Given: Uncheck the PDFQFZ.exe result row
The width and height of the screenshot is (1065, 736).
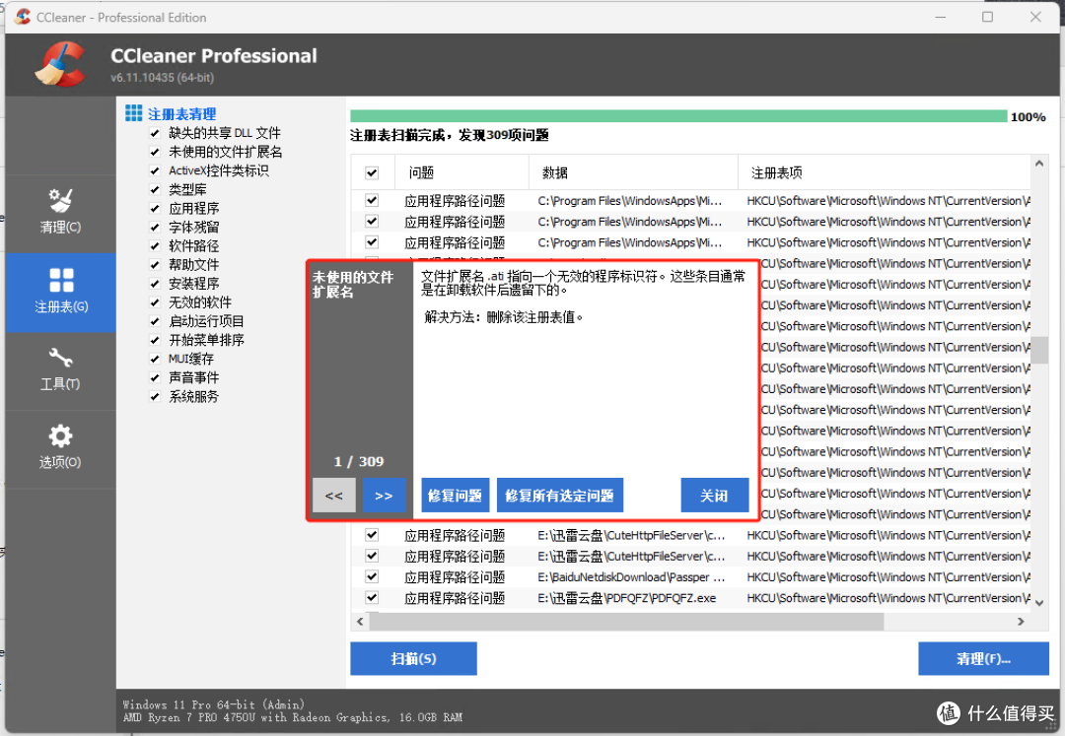Looking at the screenshot, I should click(x=372, y=598).
